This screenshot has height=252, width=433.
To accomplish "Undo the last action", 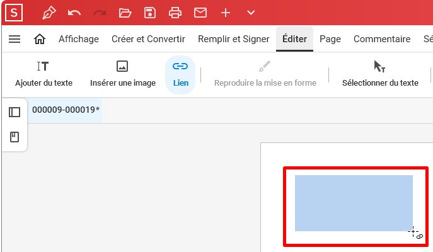I will point(74,13).
